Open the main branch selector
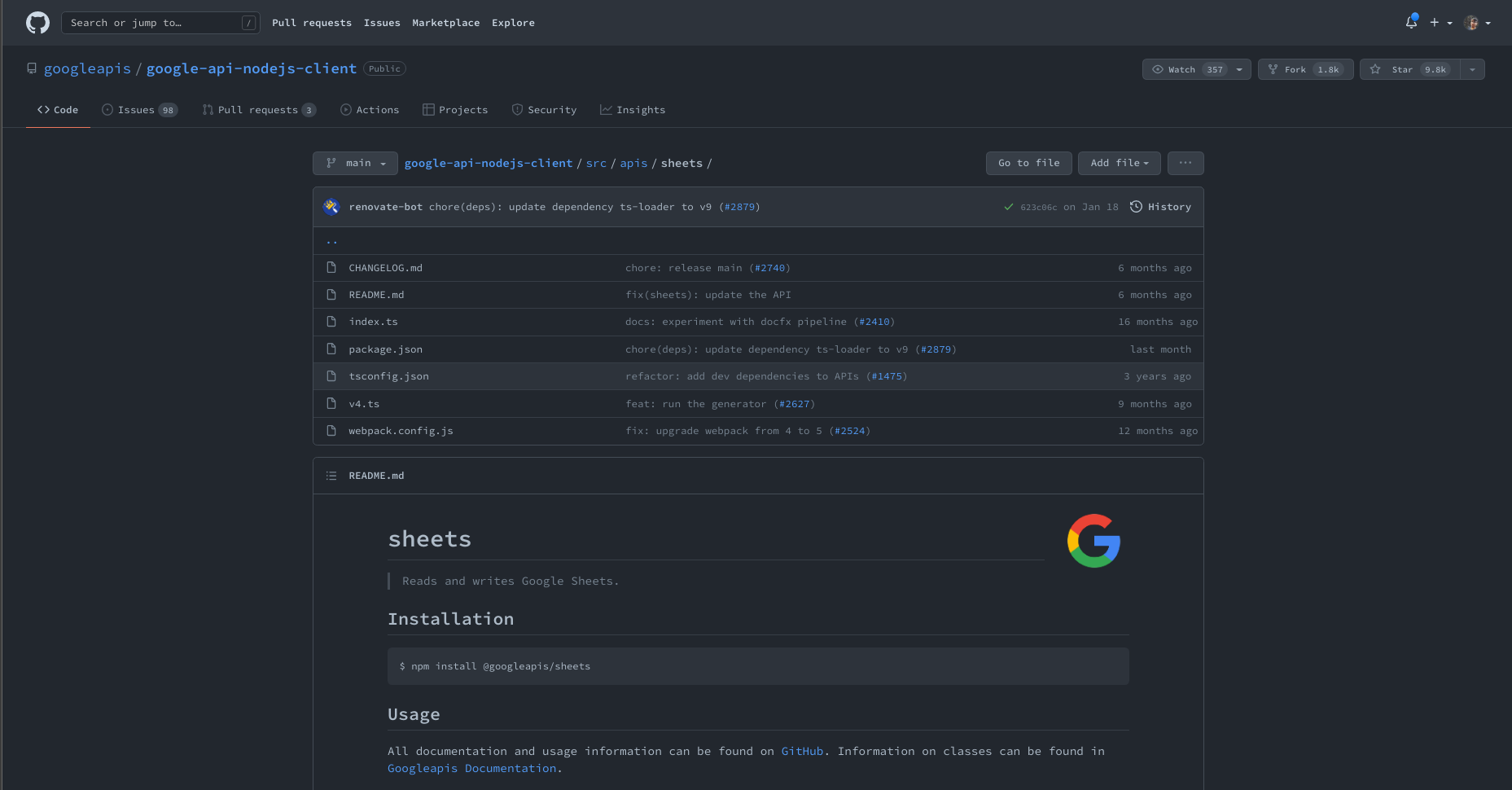The width and height of the screenshot is (1512, 790). [355, 164]
